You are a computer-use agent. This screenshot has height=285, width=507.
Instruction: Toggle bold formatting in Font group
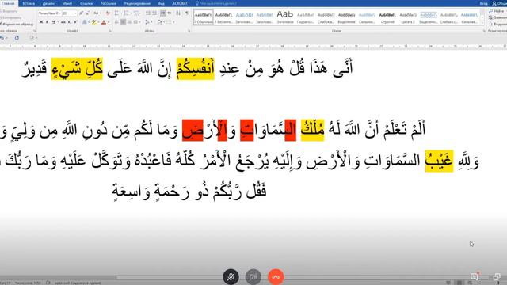pos(41,22)
